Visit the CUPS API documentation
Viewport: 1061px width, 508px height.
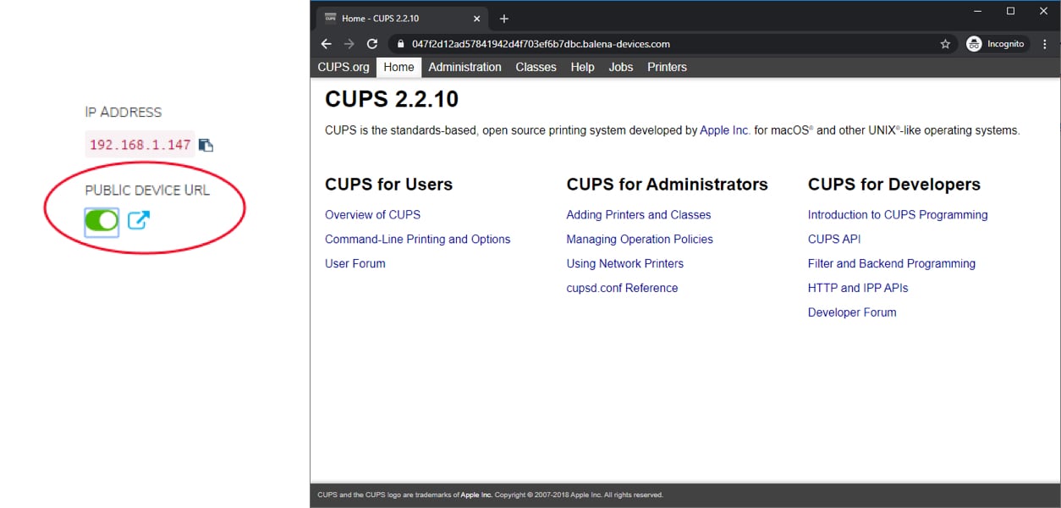click(833, 239)
